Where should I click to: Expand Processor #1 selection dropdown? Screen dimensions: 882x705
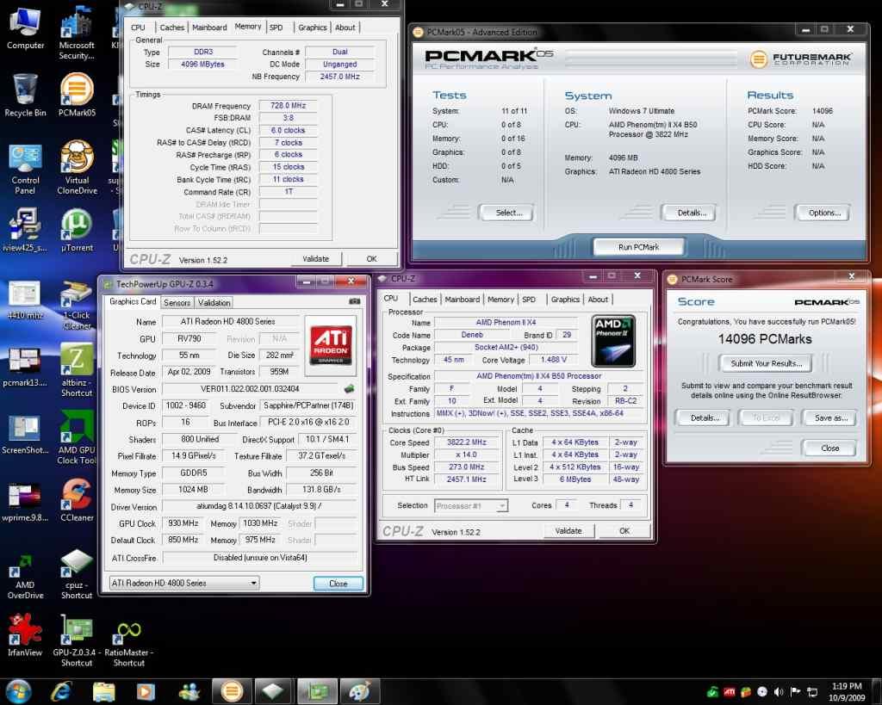471,505
